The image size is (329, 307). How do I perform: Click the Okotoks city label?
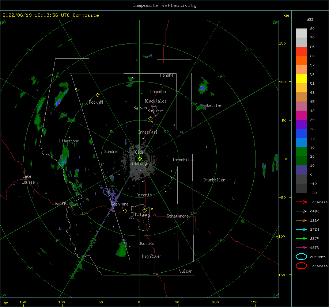[146, 244]
